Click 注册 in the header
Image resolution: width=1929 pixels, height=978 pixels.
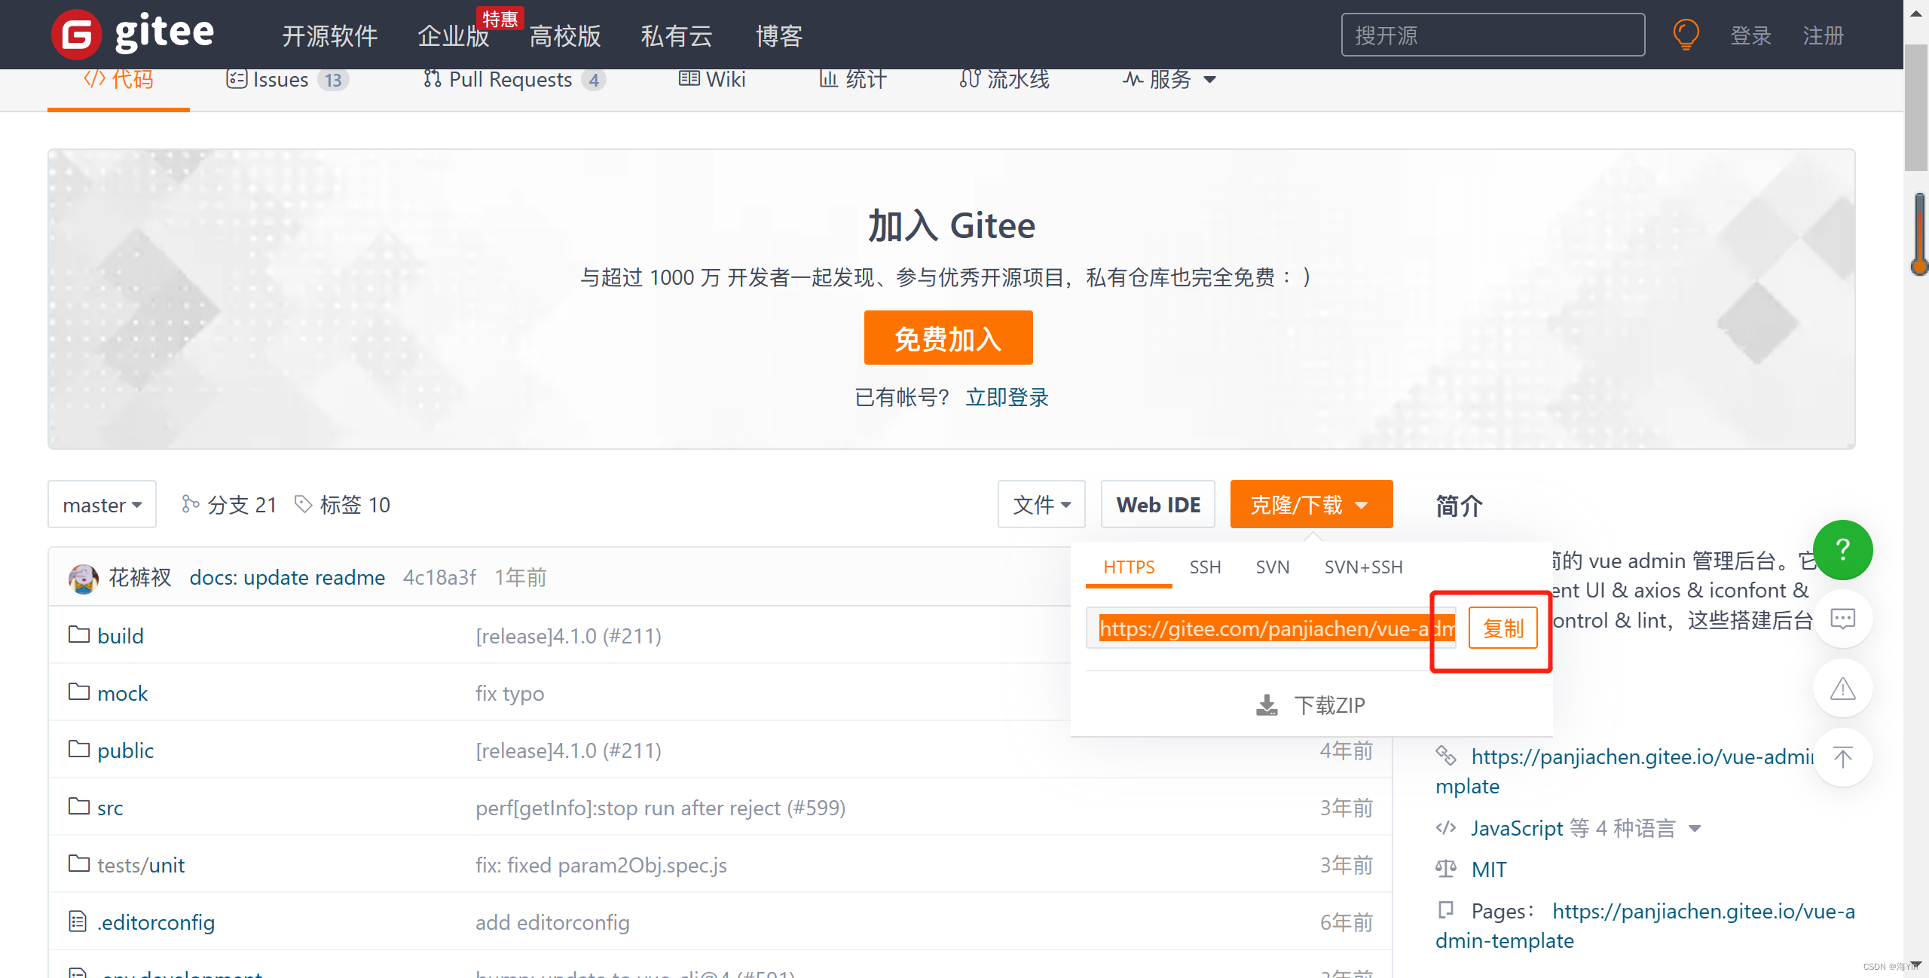1823,35
